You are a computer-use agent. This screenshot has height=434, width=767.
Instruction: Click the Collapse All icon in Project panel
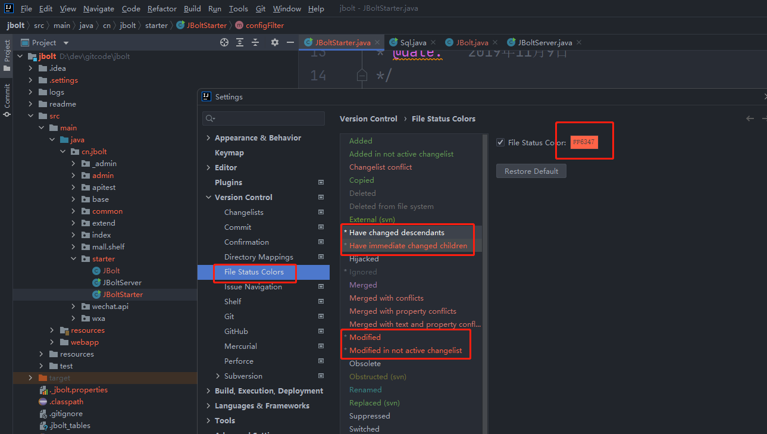[255, 42]
